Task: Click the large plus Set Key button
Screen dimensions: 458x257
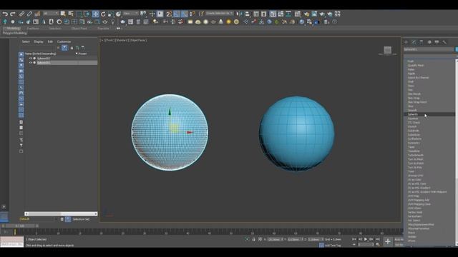Action: [388, 241]
